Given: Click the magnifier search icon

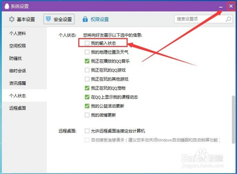Looking at the screenshot, I should [228, 19].
